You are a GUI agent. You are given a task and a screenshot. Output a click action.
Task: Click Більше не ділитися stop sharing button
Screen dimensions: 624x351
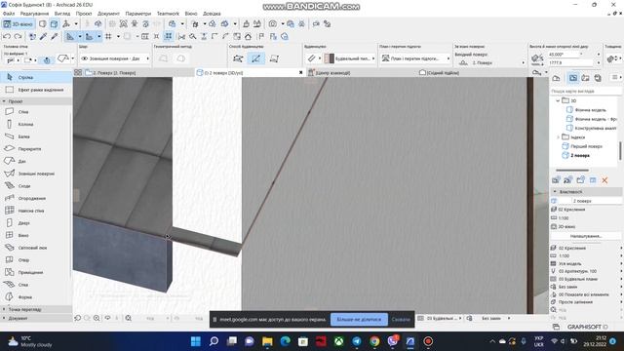point(359,319)
